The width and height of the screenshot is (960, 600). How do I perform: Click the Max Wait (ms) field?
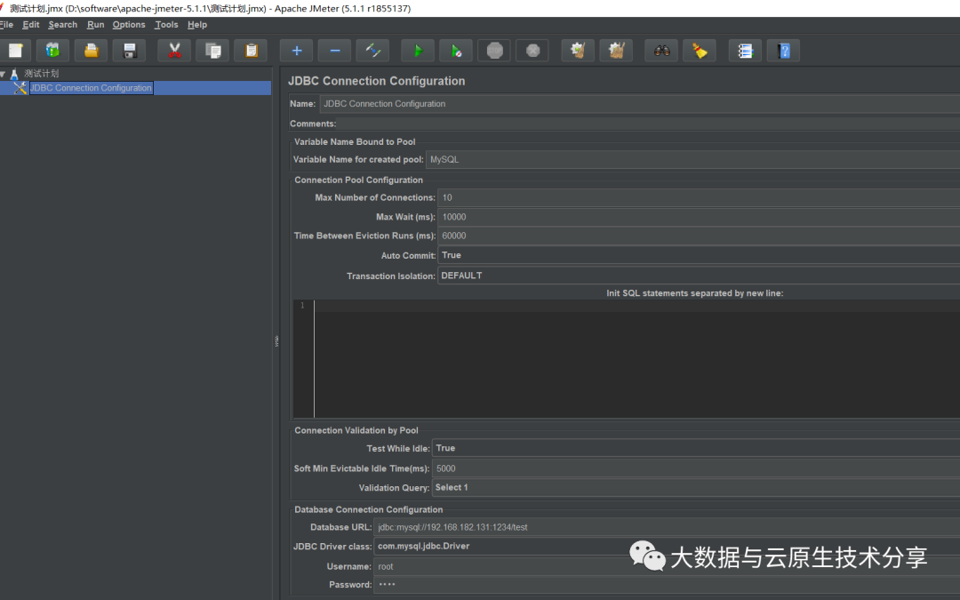click(699, 217)
